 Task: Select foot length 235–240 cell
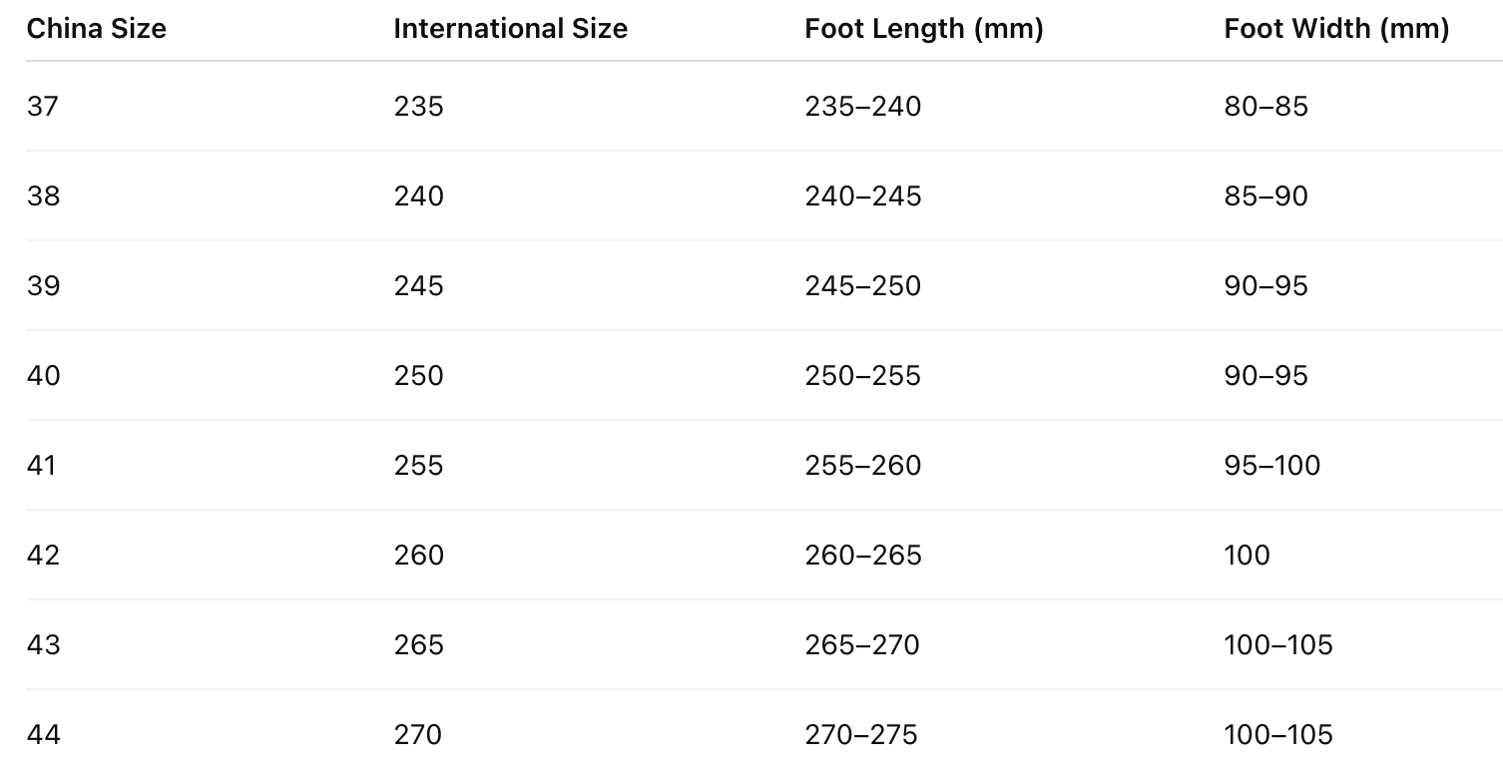[862, 106]
